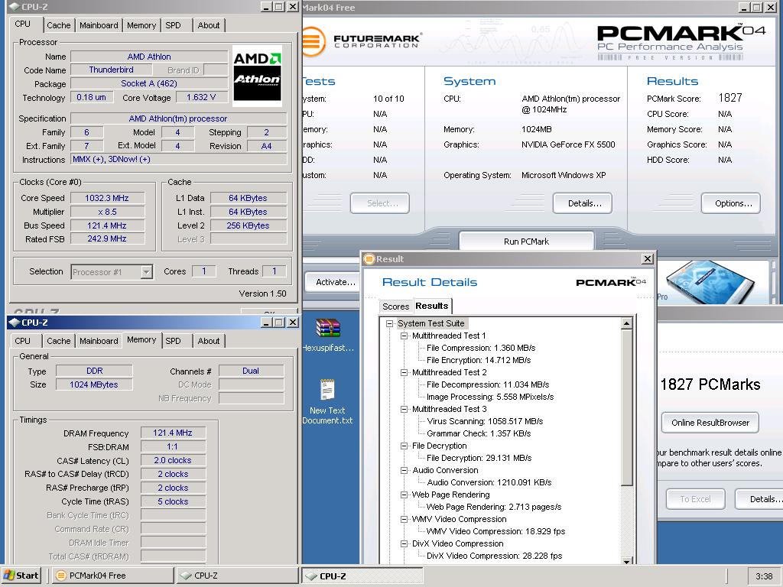
Task: Click the Online ResultBrowser button
Action: pos(710,423)
